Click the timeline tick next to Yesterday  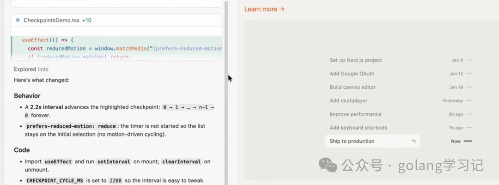coord(469,101)
